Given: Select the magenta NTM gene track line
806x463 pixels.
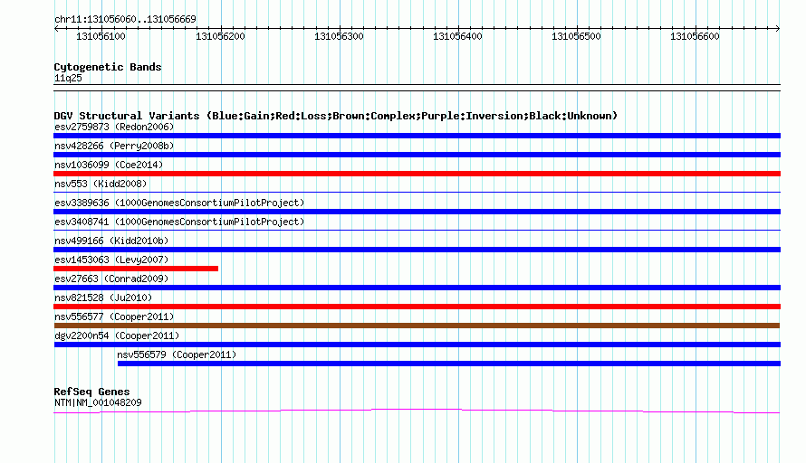Looking at the screenshot, I should tap(417, 411).
